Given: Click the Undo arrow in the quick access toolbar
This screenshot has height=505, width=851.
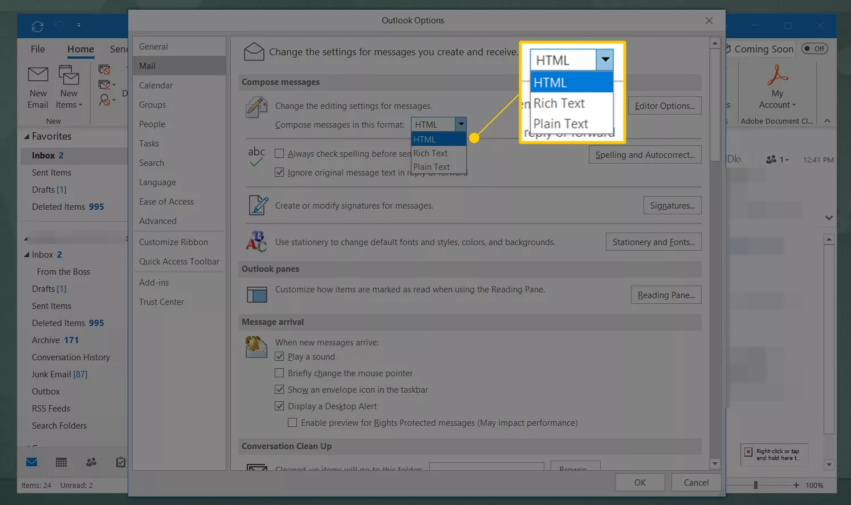Looking at the screenshot, I should point(58,26).
